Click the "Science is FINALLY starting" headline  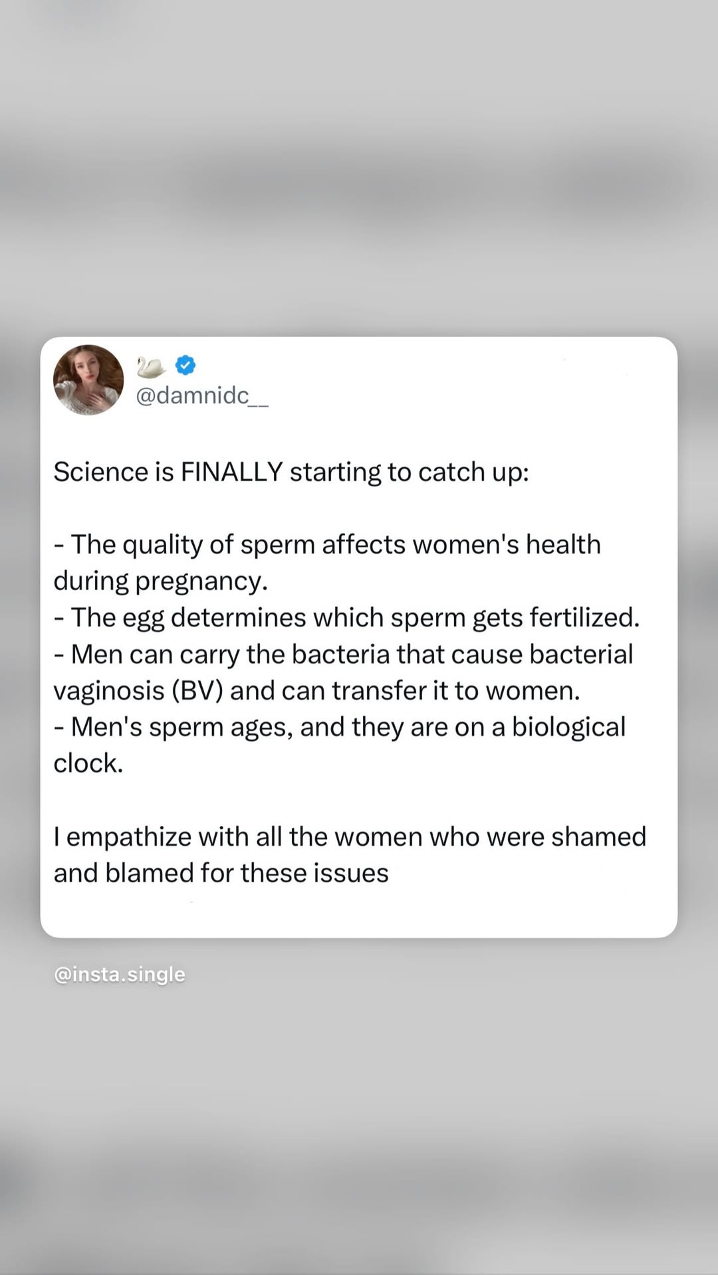pyautogui.click(x=291, y=472)
